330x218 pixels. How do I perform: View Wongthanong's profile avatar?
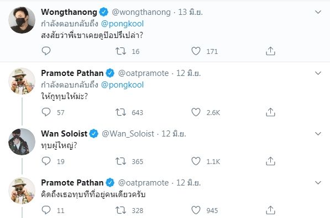pos(22,20)
